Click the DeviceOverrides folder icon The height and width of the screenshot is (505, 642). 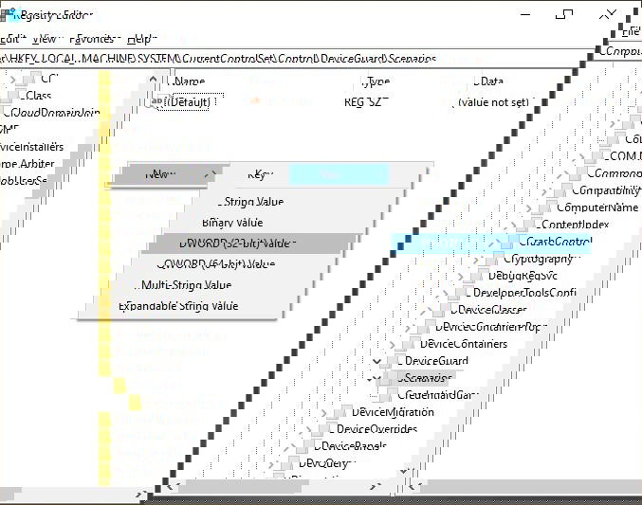[325, 429]
